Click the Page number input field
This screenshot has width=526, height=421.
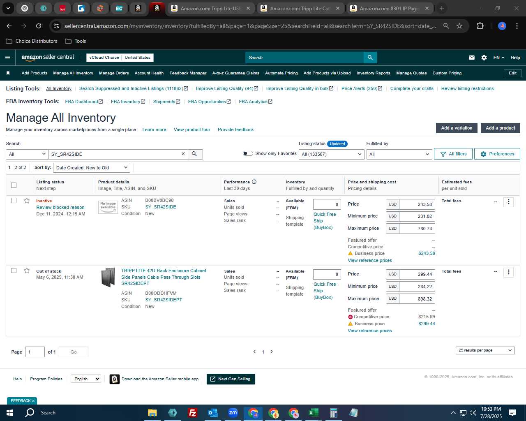[x=35, y=352]
